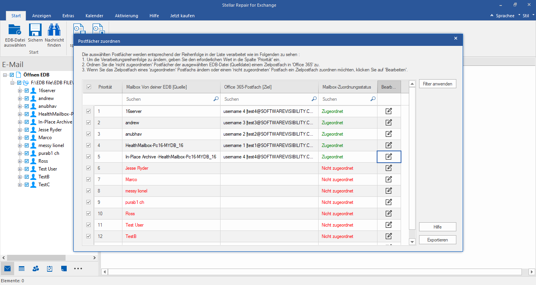The height and width of the screenshot is (285, 536).
Task: Show more navigation options (three dots)
Action: coord(78,269)
